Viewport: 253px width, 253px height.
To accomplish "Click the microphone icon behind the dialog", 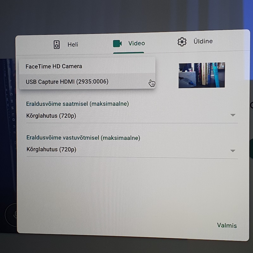I will point(14,215).
